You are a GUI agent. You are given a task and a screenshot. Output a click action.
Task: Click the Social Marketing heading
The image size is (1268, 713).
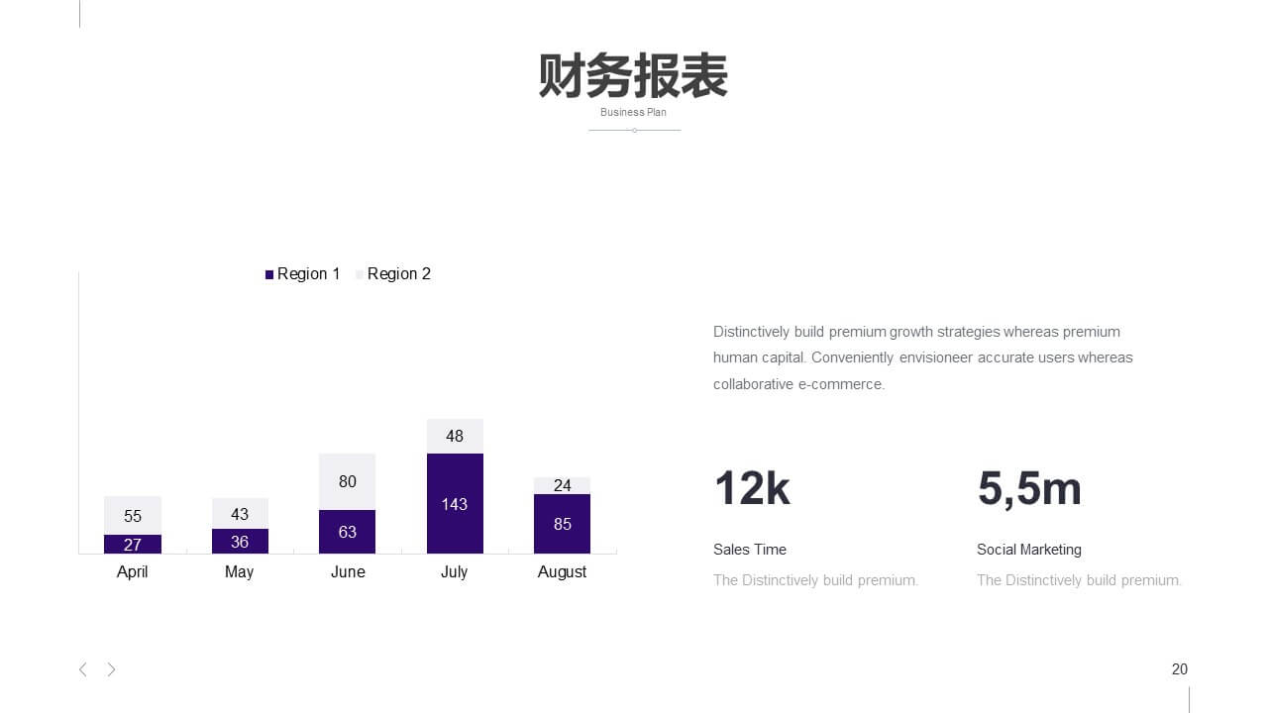[x=1029, y=550]
